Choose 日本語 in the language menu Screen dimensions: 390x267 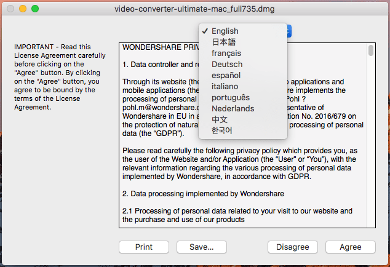coord(243,42)
